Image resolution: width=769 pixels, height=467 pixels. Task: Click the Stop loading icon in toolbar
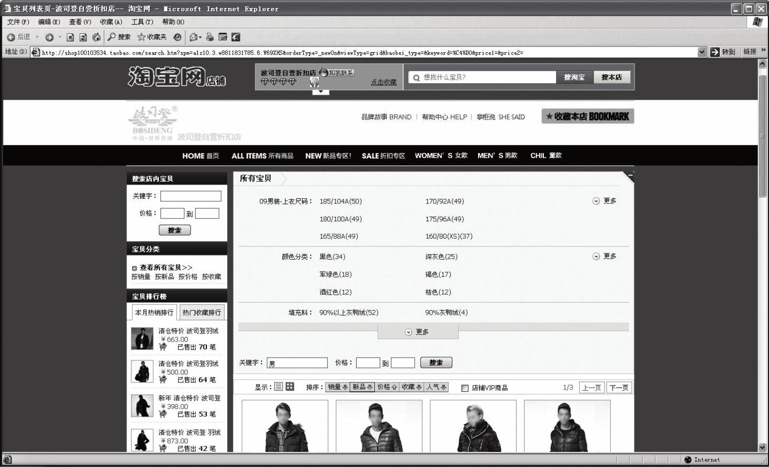pos(70,37)
